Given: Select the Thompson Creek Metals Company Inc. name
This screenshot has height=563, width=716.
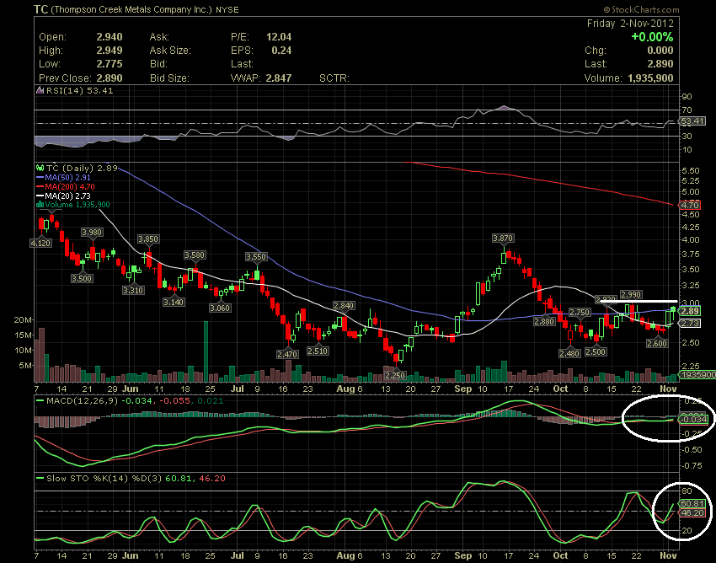Looking at the screenshot, I should [x=131, y=9].
